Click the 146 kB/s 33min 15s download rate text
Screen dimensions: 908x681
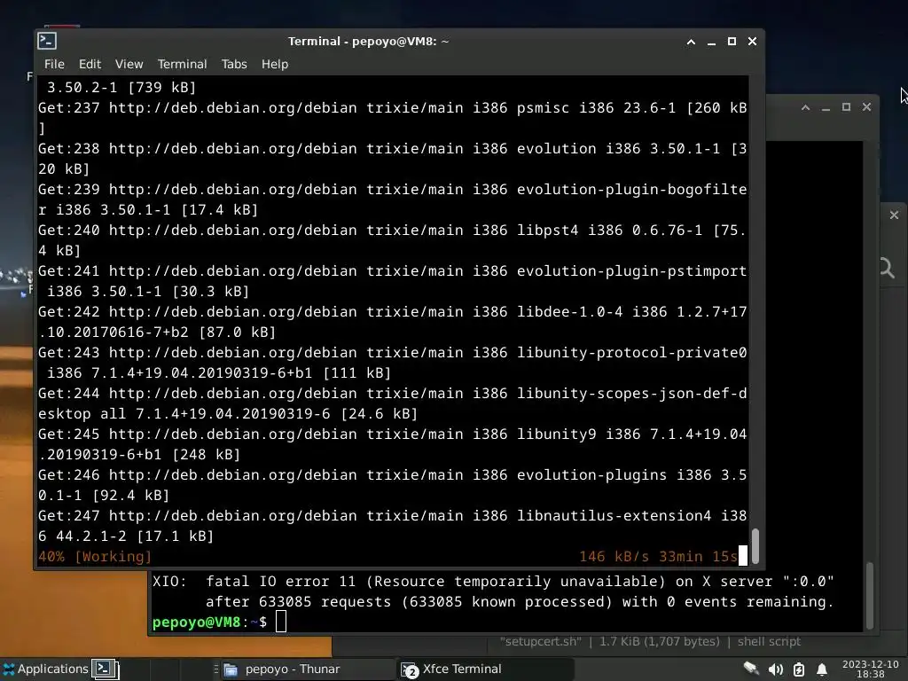[659, 557]
